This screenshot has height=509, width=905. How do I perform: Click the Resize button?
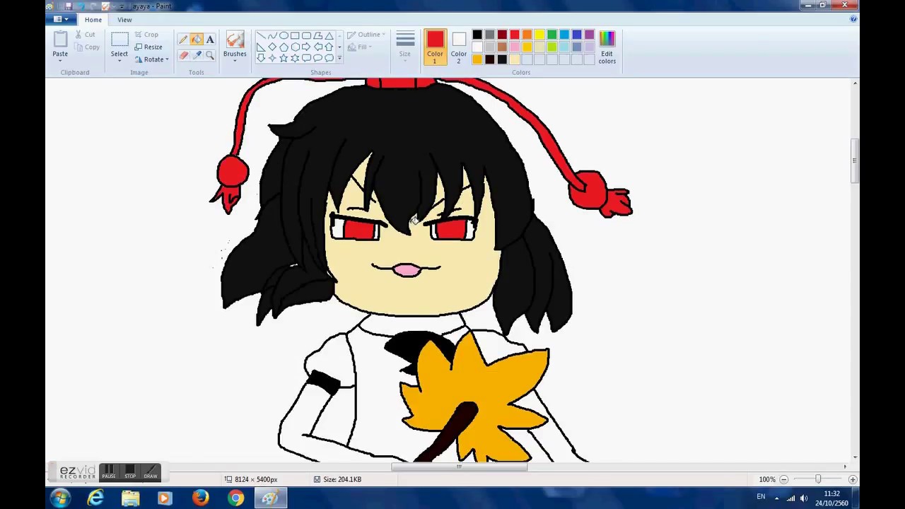point(148,47)
